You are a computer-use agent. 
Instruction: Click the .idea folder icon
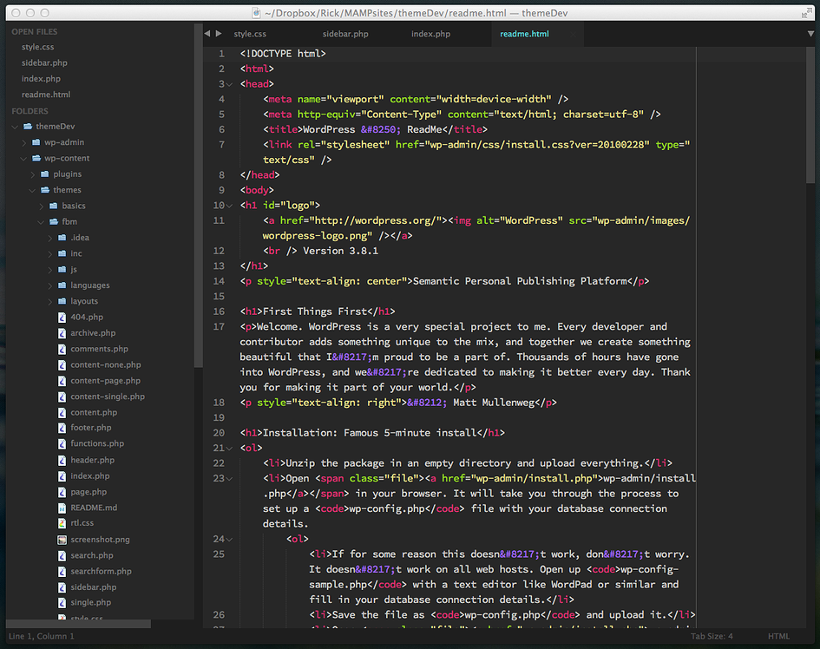click(x=62, y=238)
